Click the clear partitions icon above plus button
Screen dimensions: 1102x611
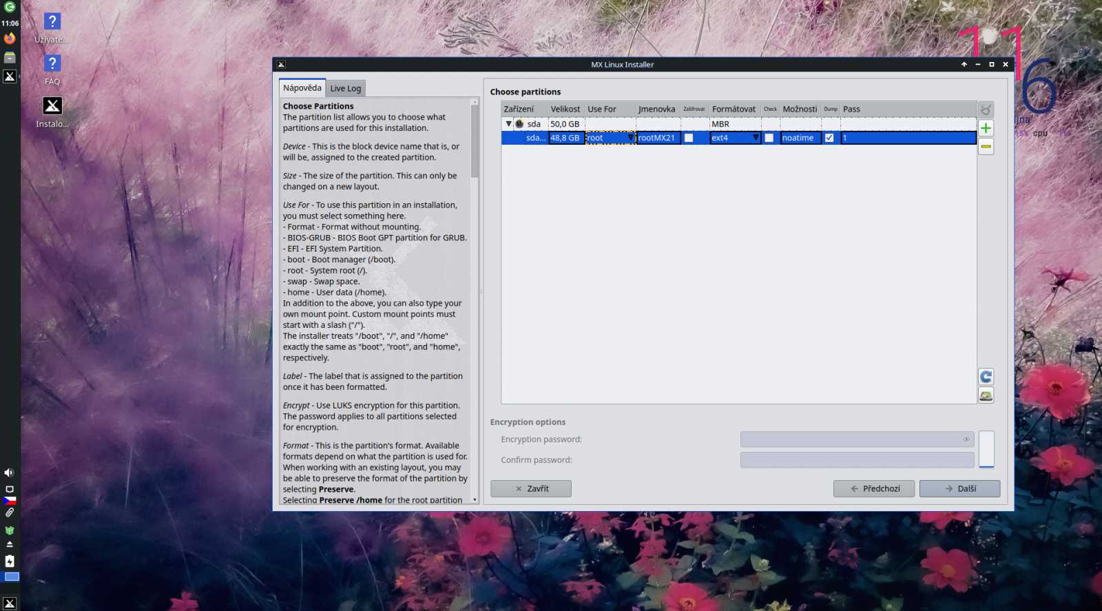(986, 110)
